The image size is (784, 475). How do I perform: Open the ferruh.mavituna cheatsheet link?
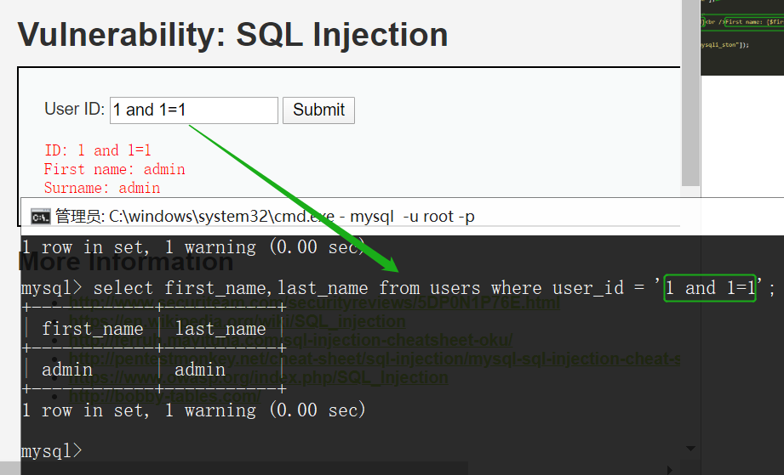pos(290,340)
